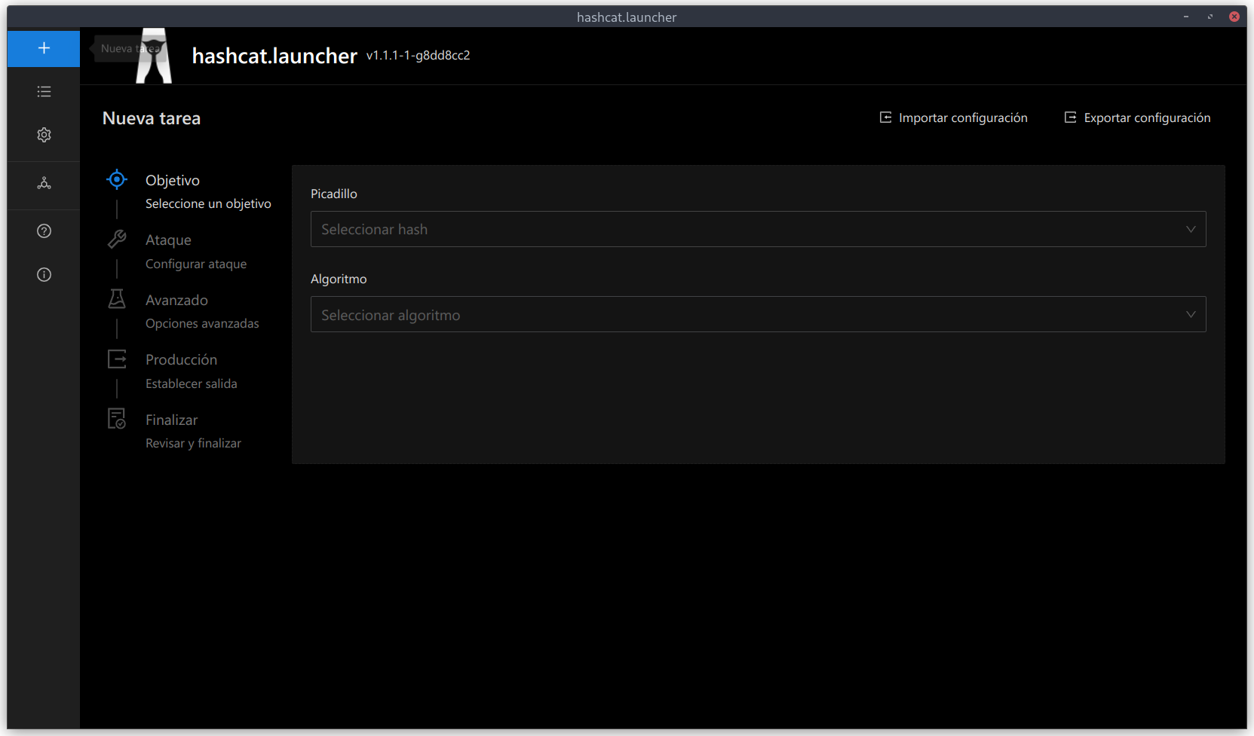Screen dimensions: 1254x736
Task: Click Importar configuración button
Action: 954,118
